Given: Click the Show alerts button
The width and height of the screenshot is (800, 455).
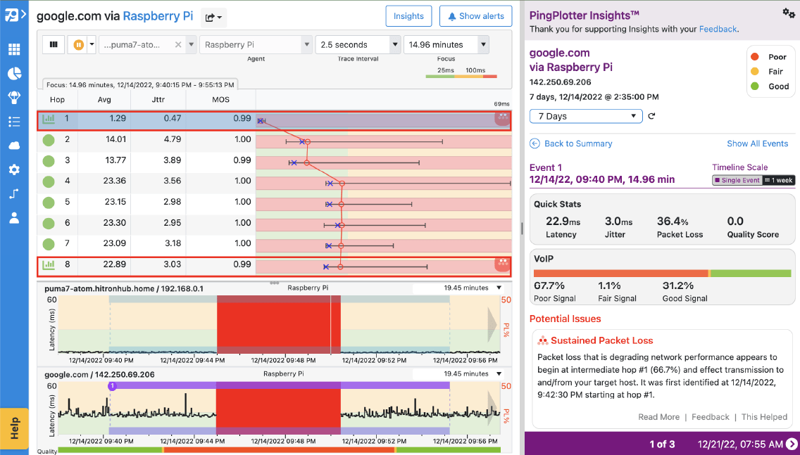Looking at the screenshot, I should point(475,15).
